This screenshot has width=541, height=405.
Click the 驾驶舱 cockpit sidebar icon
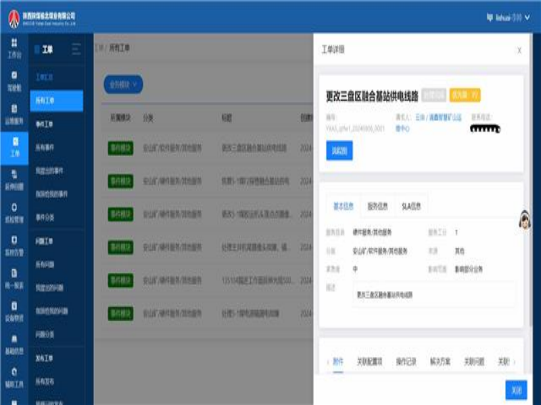[x=14, y=80]
